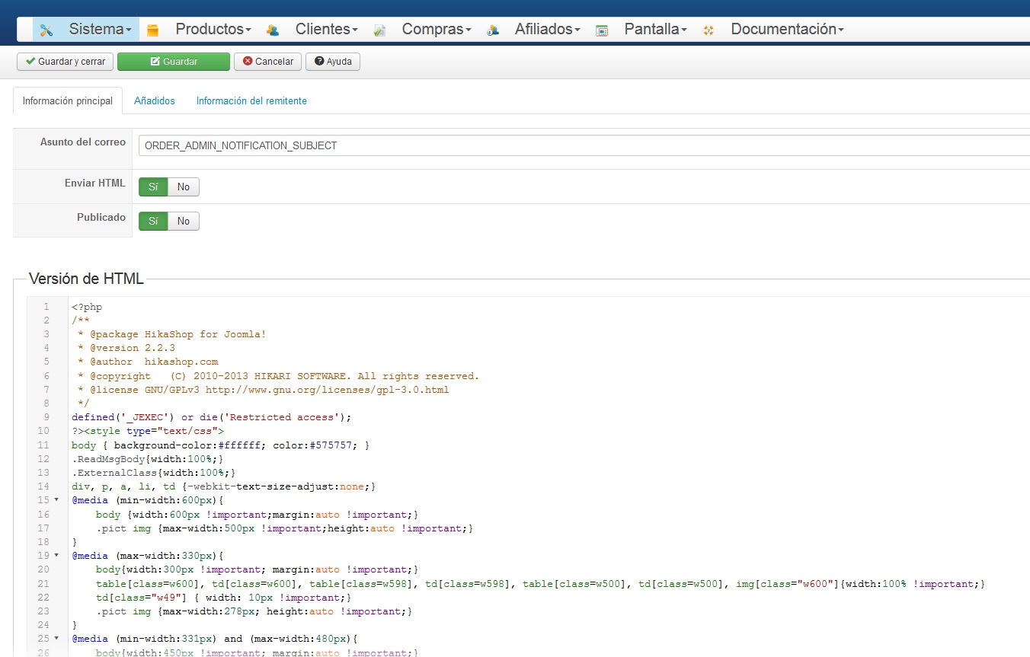
Task: Open the Sistema dropdown menu
Action: click(x=100, y=30)
